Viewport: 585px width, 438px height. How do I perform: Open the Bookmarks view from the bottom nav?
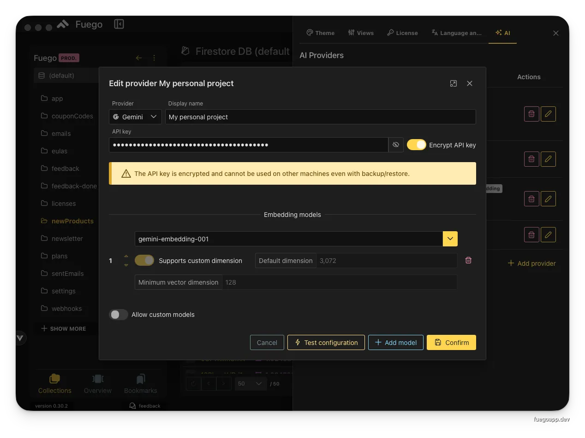click(x=140, y=384)
